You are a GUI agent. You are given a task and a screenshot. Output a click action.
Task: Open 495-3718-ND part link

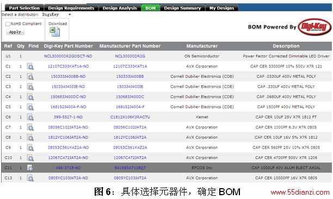click(68, 168)
